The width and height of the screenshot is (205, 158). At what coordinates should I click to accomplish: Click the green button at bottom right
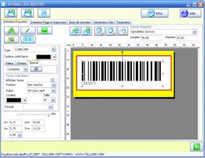point(196,147)
